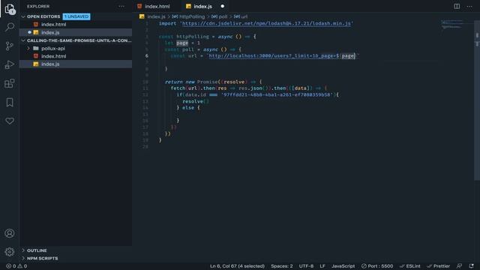This screenshot has width=480, height=270.
Task: Open Explorer more actions ellipsis
Action: pos(121,6)
